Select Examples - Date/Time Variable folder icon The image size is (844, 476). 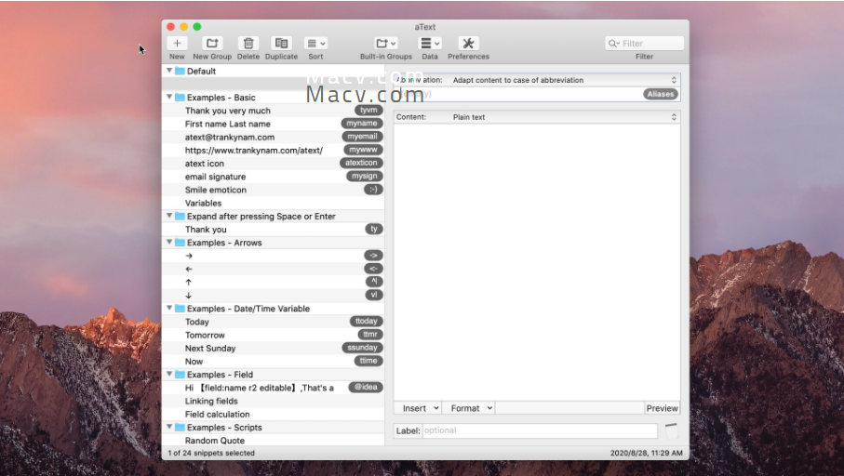click(x=180, y=309)
